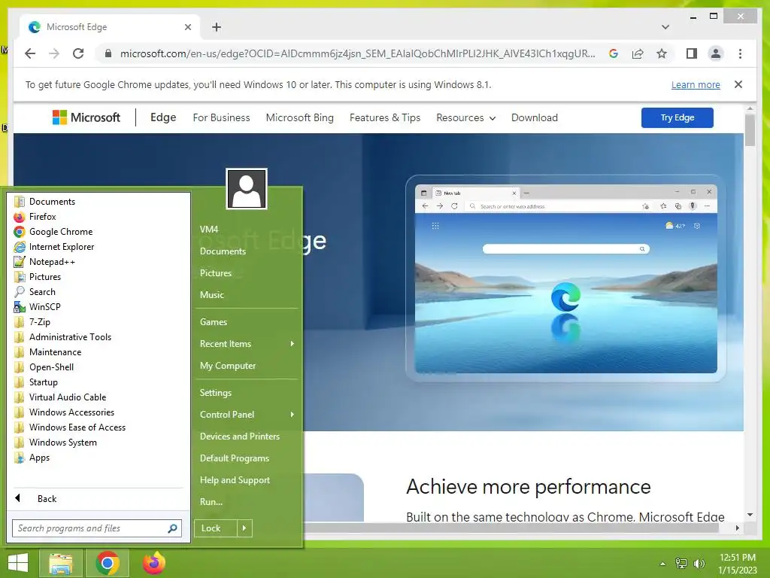Expand the Resources menu on Microsoft page
The width and height of the screenshot is (770, 578).
click(x=465, y=117)
